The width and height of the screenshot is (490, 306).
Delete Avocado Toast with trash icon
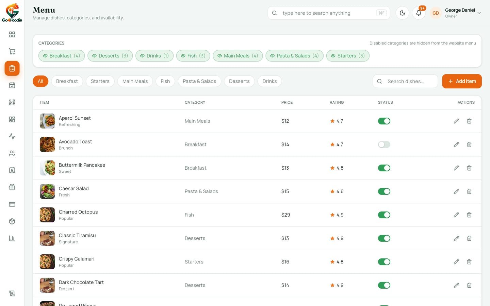[x=469, y=144]
